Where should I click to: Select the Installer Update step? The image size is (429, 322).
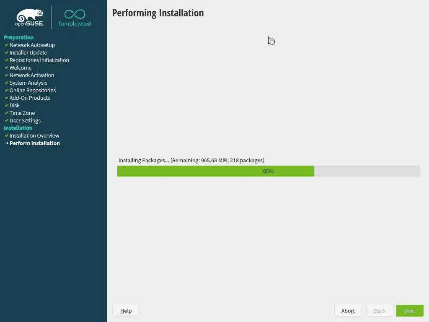click(x=28, y=52)
